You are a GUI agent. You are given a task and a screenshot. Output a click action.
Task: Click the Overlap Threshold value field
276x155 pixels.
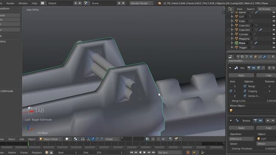click(252, 149)
